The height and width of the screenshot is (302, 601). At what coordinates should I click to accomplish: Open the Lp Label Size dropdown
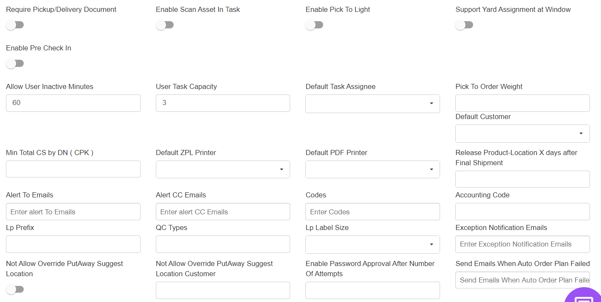(372, 244)
